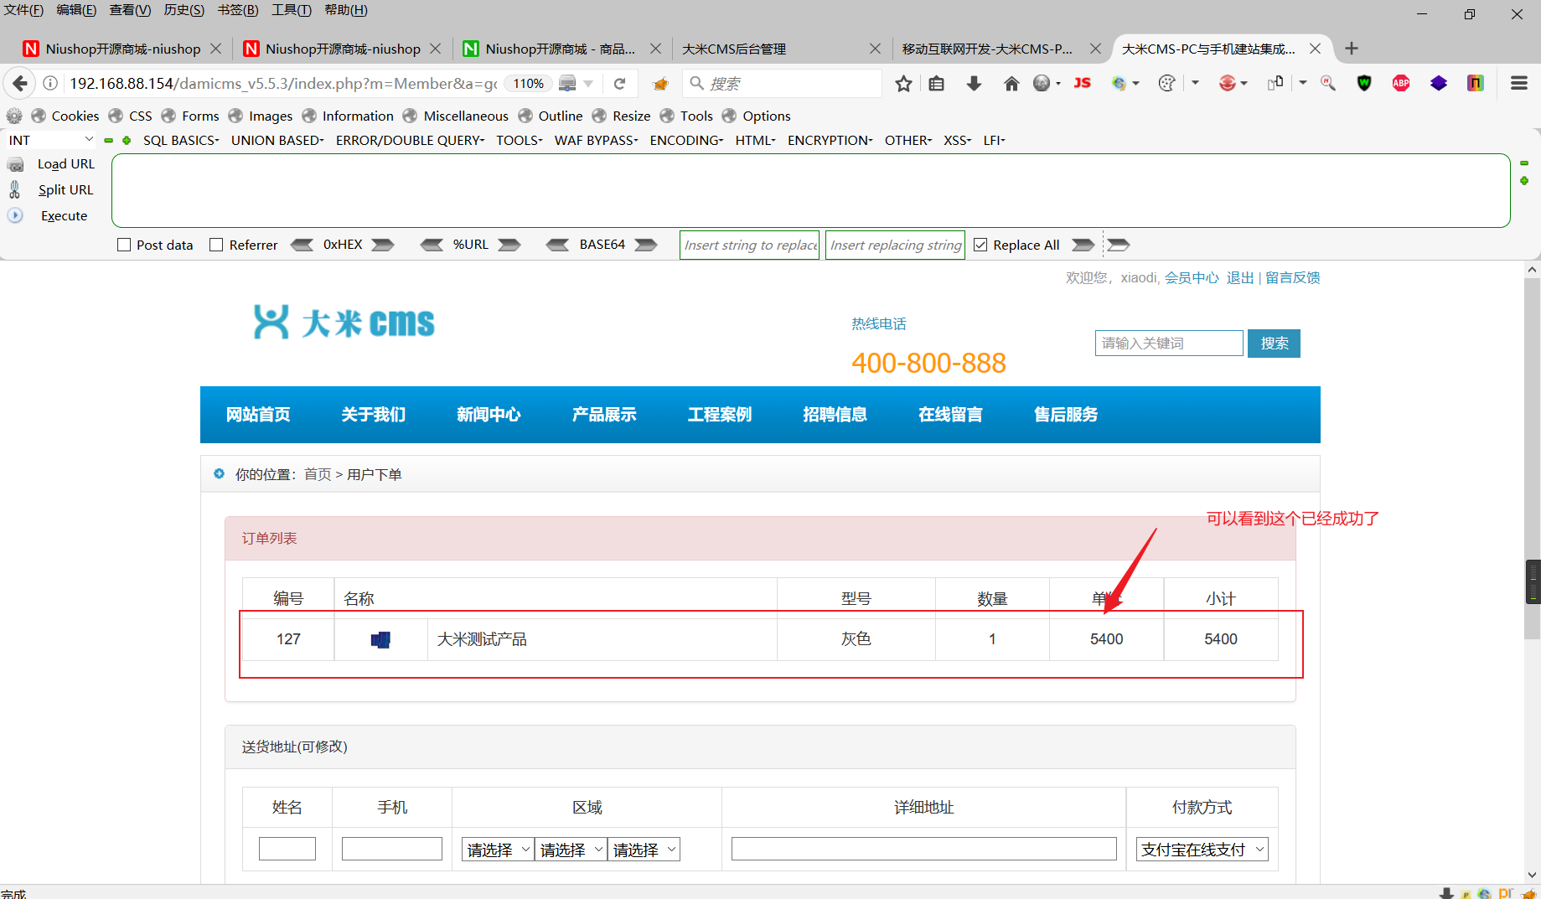Click the Split URL icon in HackBar
Screen dimensions: 1541x899
(x=15, y=190)
